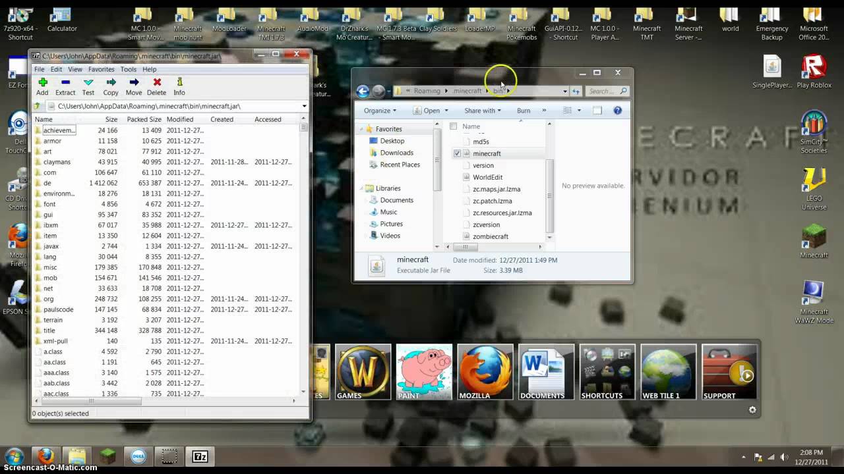Collapse the Libraries group in navigation pane
The height and width of the screenshot is (474, 844).
pos(362,188)
